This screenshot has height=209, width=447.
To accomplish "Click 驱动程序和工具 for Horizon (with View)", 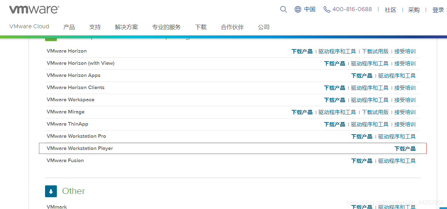I will (x=370, y=63).
